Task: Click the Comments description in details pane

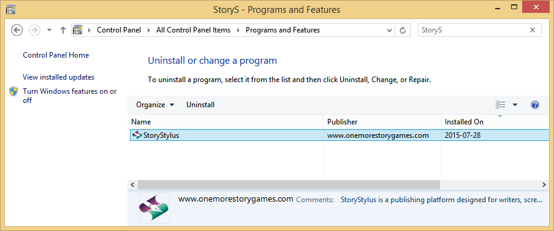Action: (441, 200)
